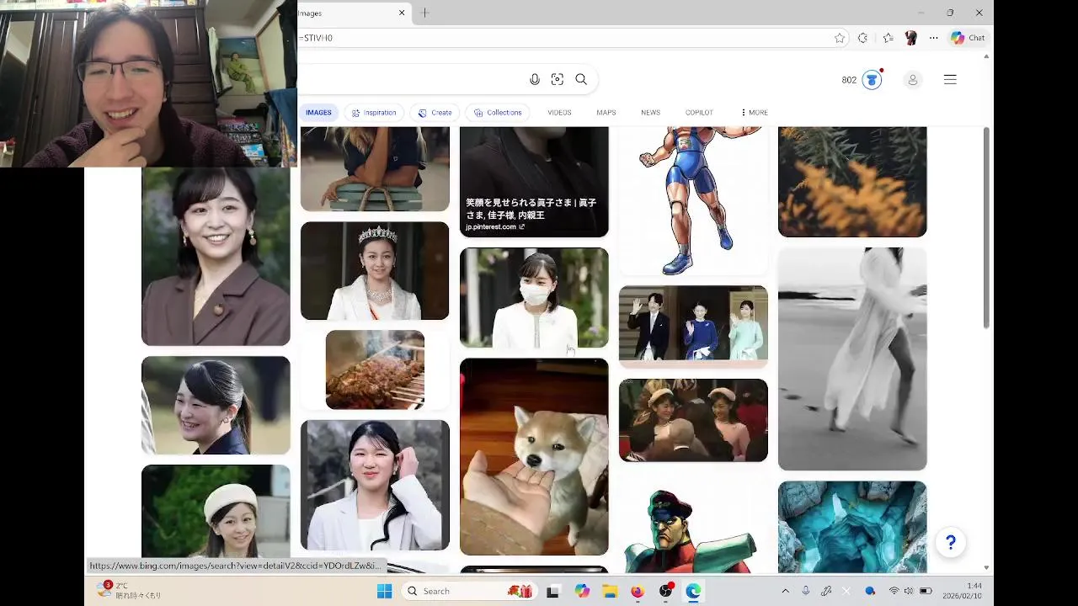The height and width of the screenshot is (606, 1078).
Task: Open the orange fern plant image
Action: tap(852, 182)
